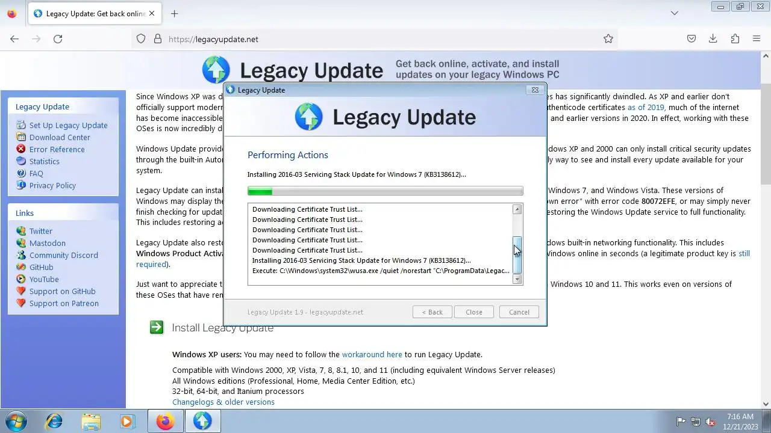Open the Privacy Policy link
This screenshot has height=433, width=771.
coord(52,185)
